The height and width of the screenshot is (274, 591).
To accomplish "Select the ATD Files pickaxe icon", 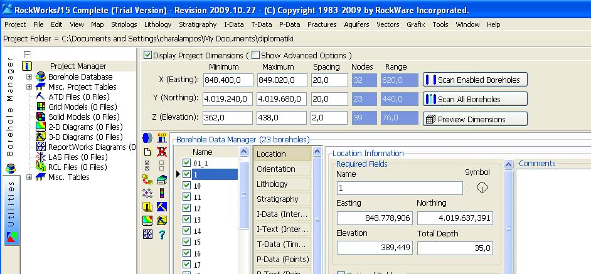I will click(41, 97).
